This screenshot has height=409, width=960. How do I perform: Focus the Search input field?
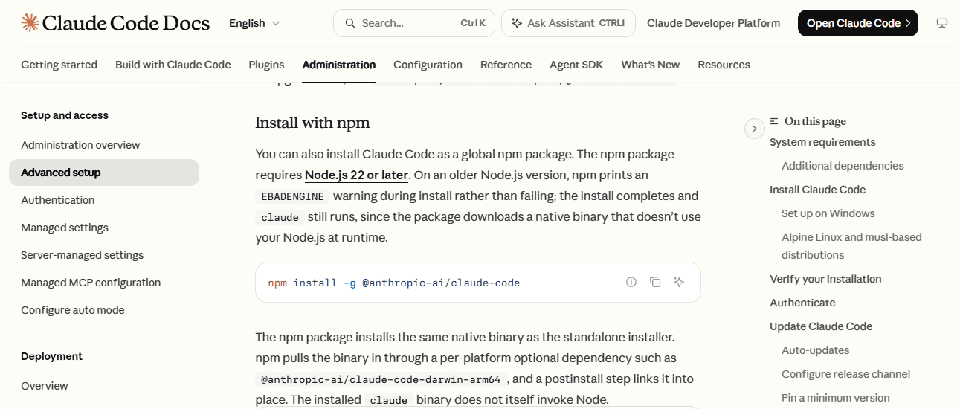(x=414, y=23)
